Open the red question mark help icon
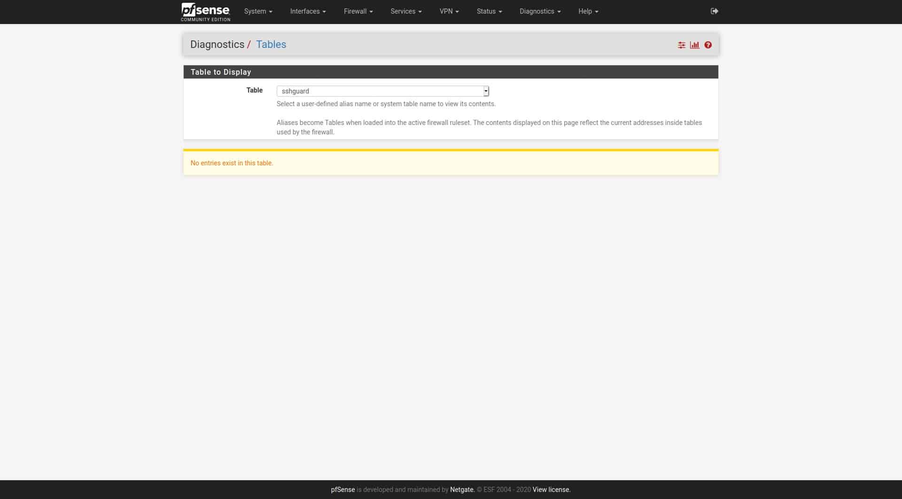Screen dimensions: 902x499 (x=708, y=45)
